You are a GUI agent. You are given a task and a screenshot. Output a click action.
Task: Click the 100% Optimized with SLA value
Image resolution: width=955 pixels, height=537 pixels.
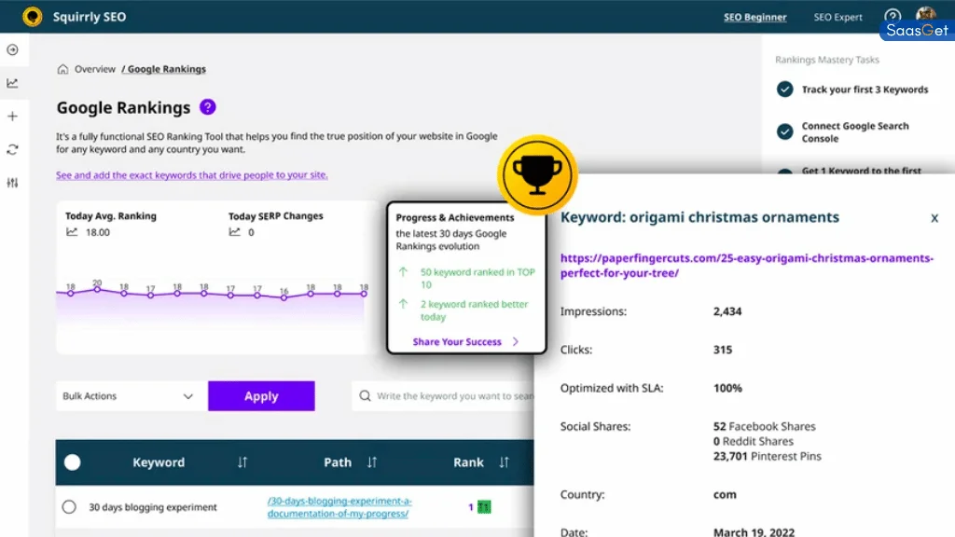pyautogui.click(x=727, y=388)
